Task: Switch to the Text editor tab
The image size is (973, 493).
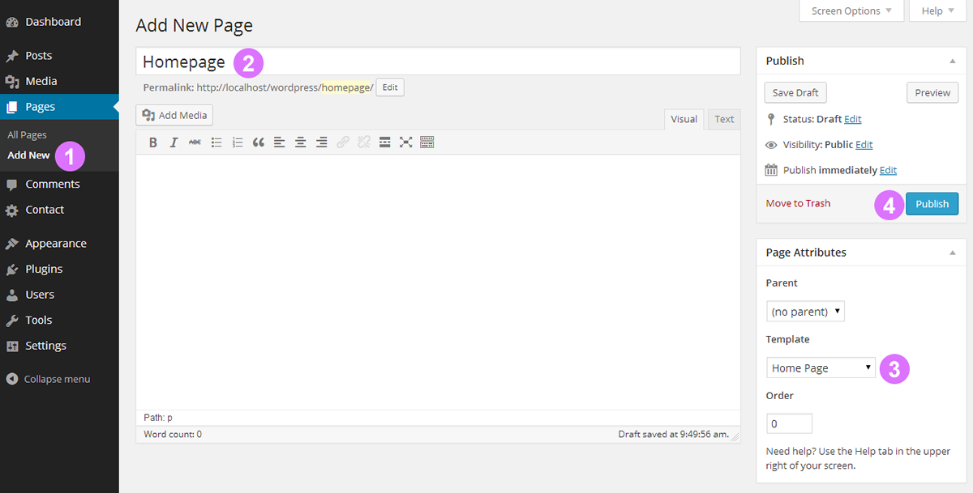Action: 724,119
